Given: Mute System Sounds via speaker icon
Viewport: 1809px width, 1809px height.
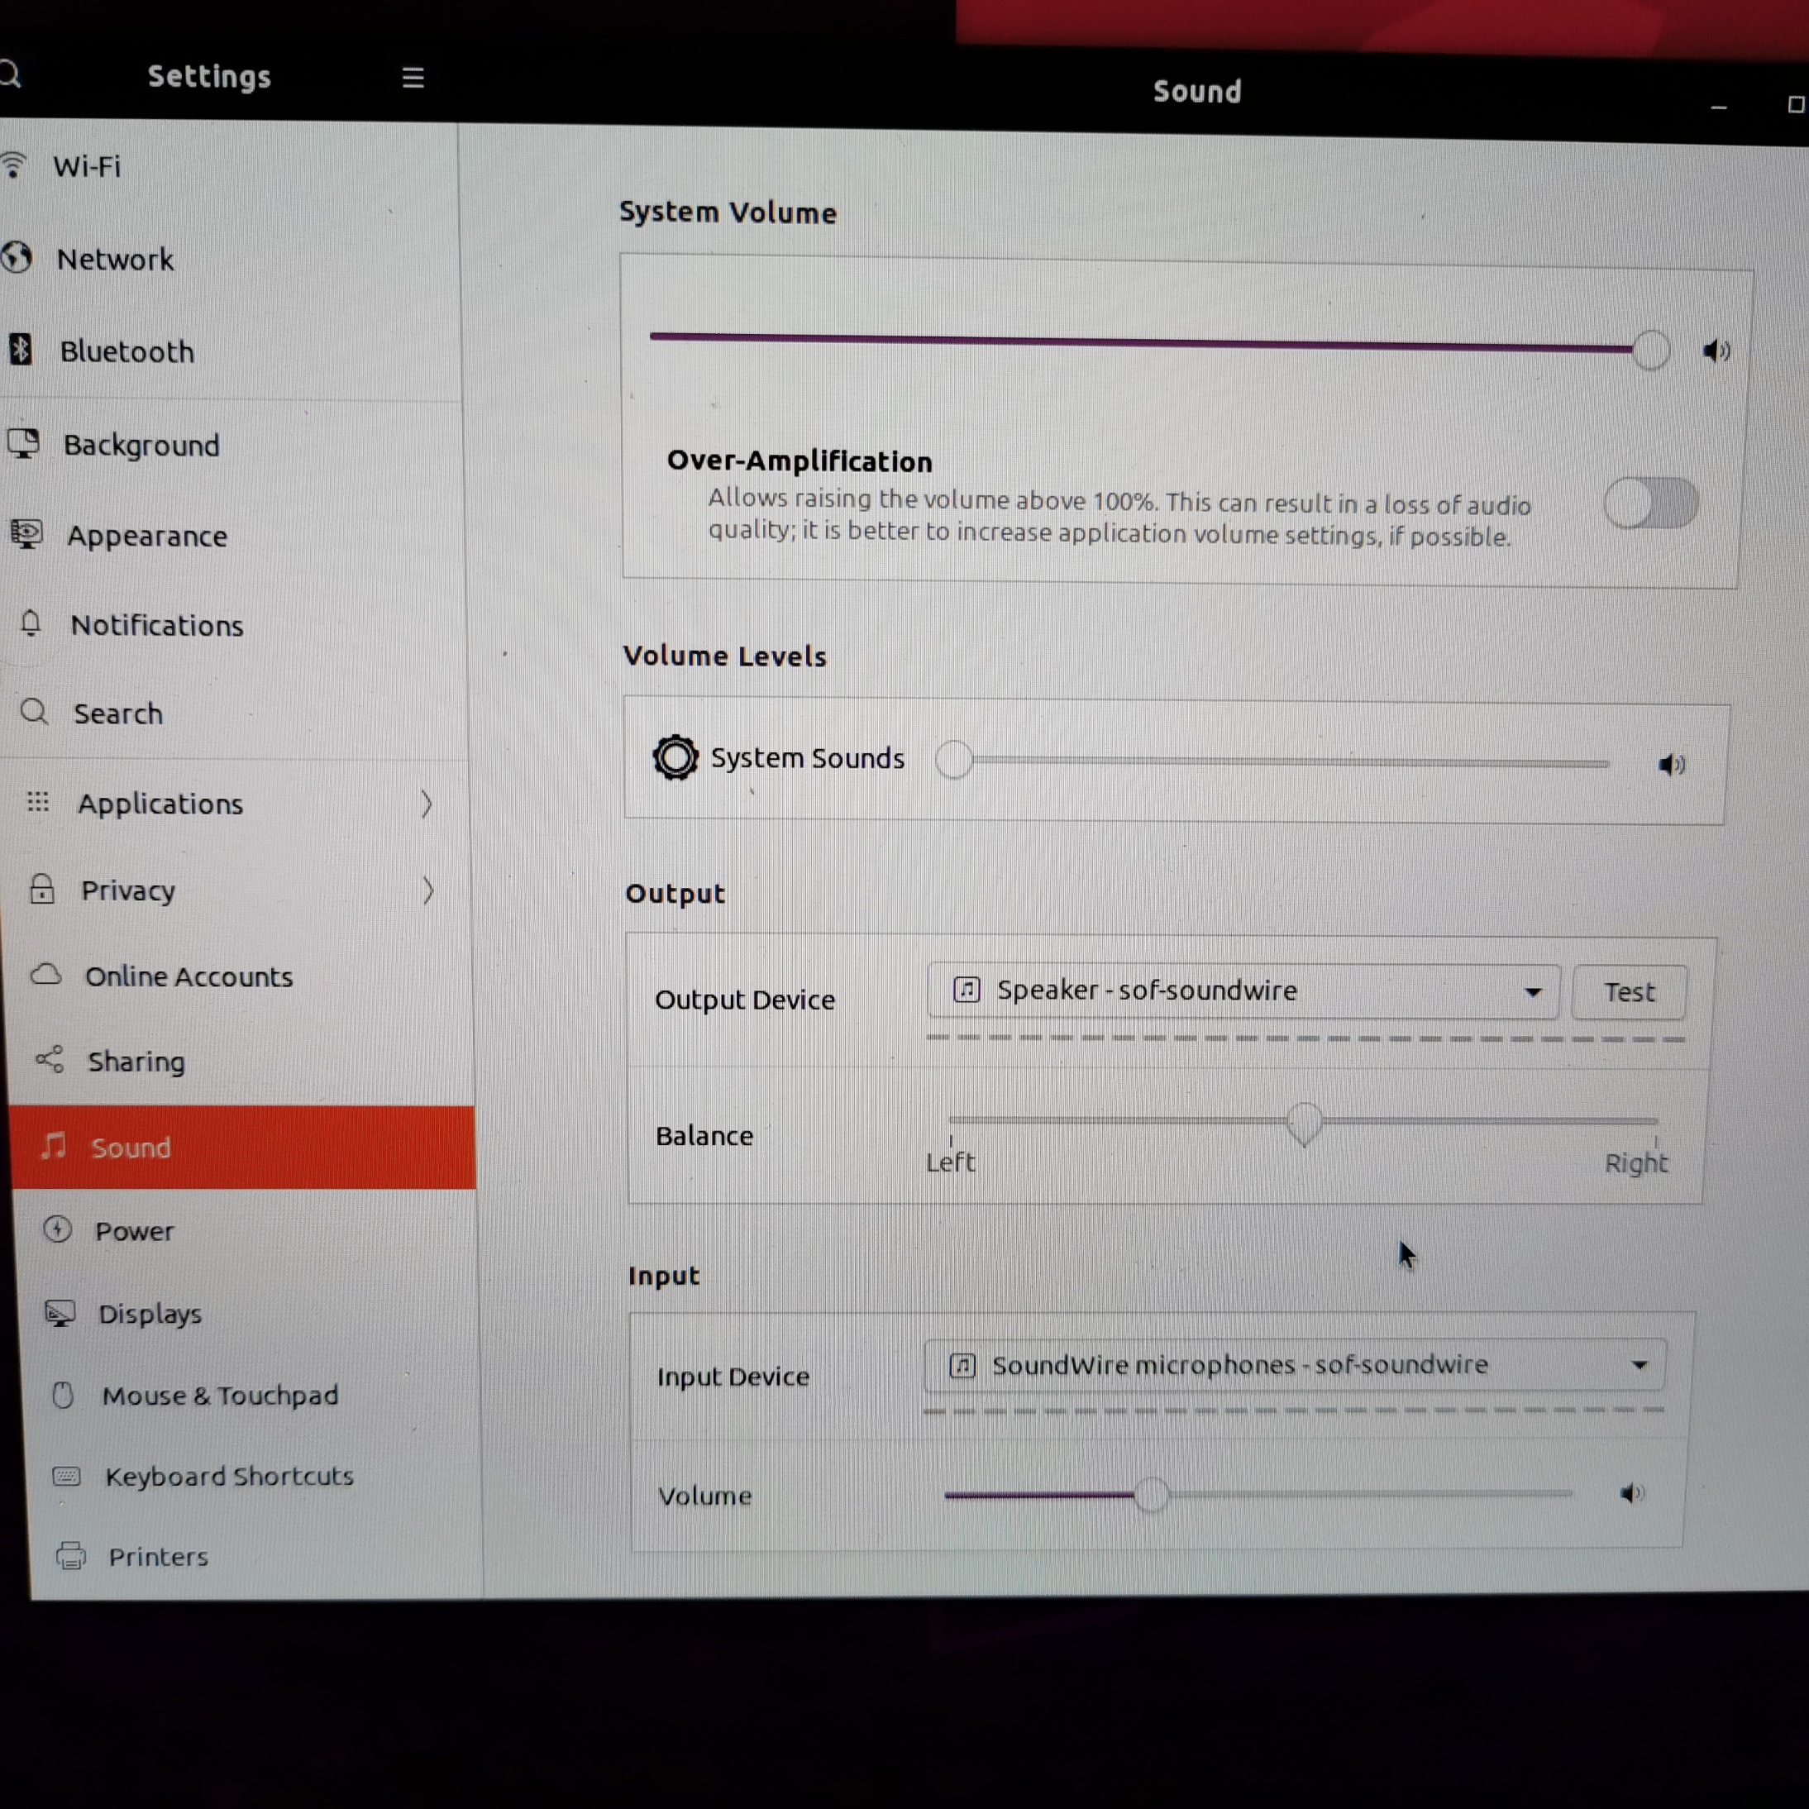Looking at the screenshot, I should click(x=1672, y=765).
